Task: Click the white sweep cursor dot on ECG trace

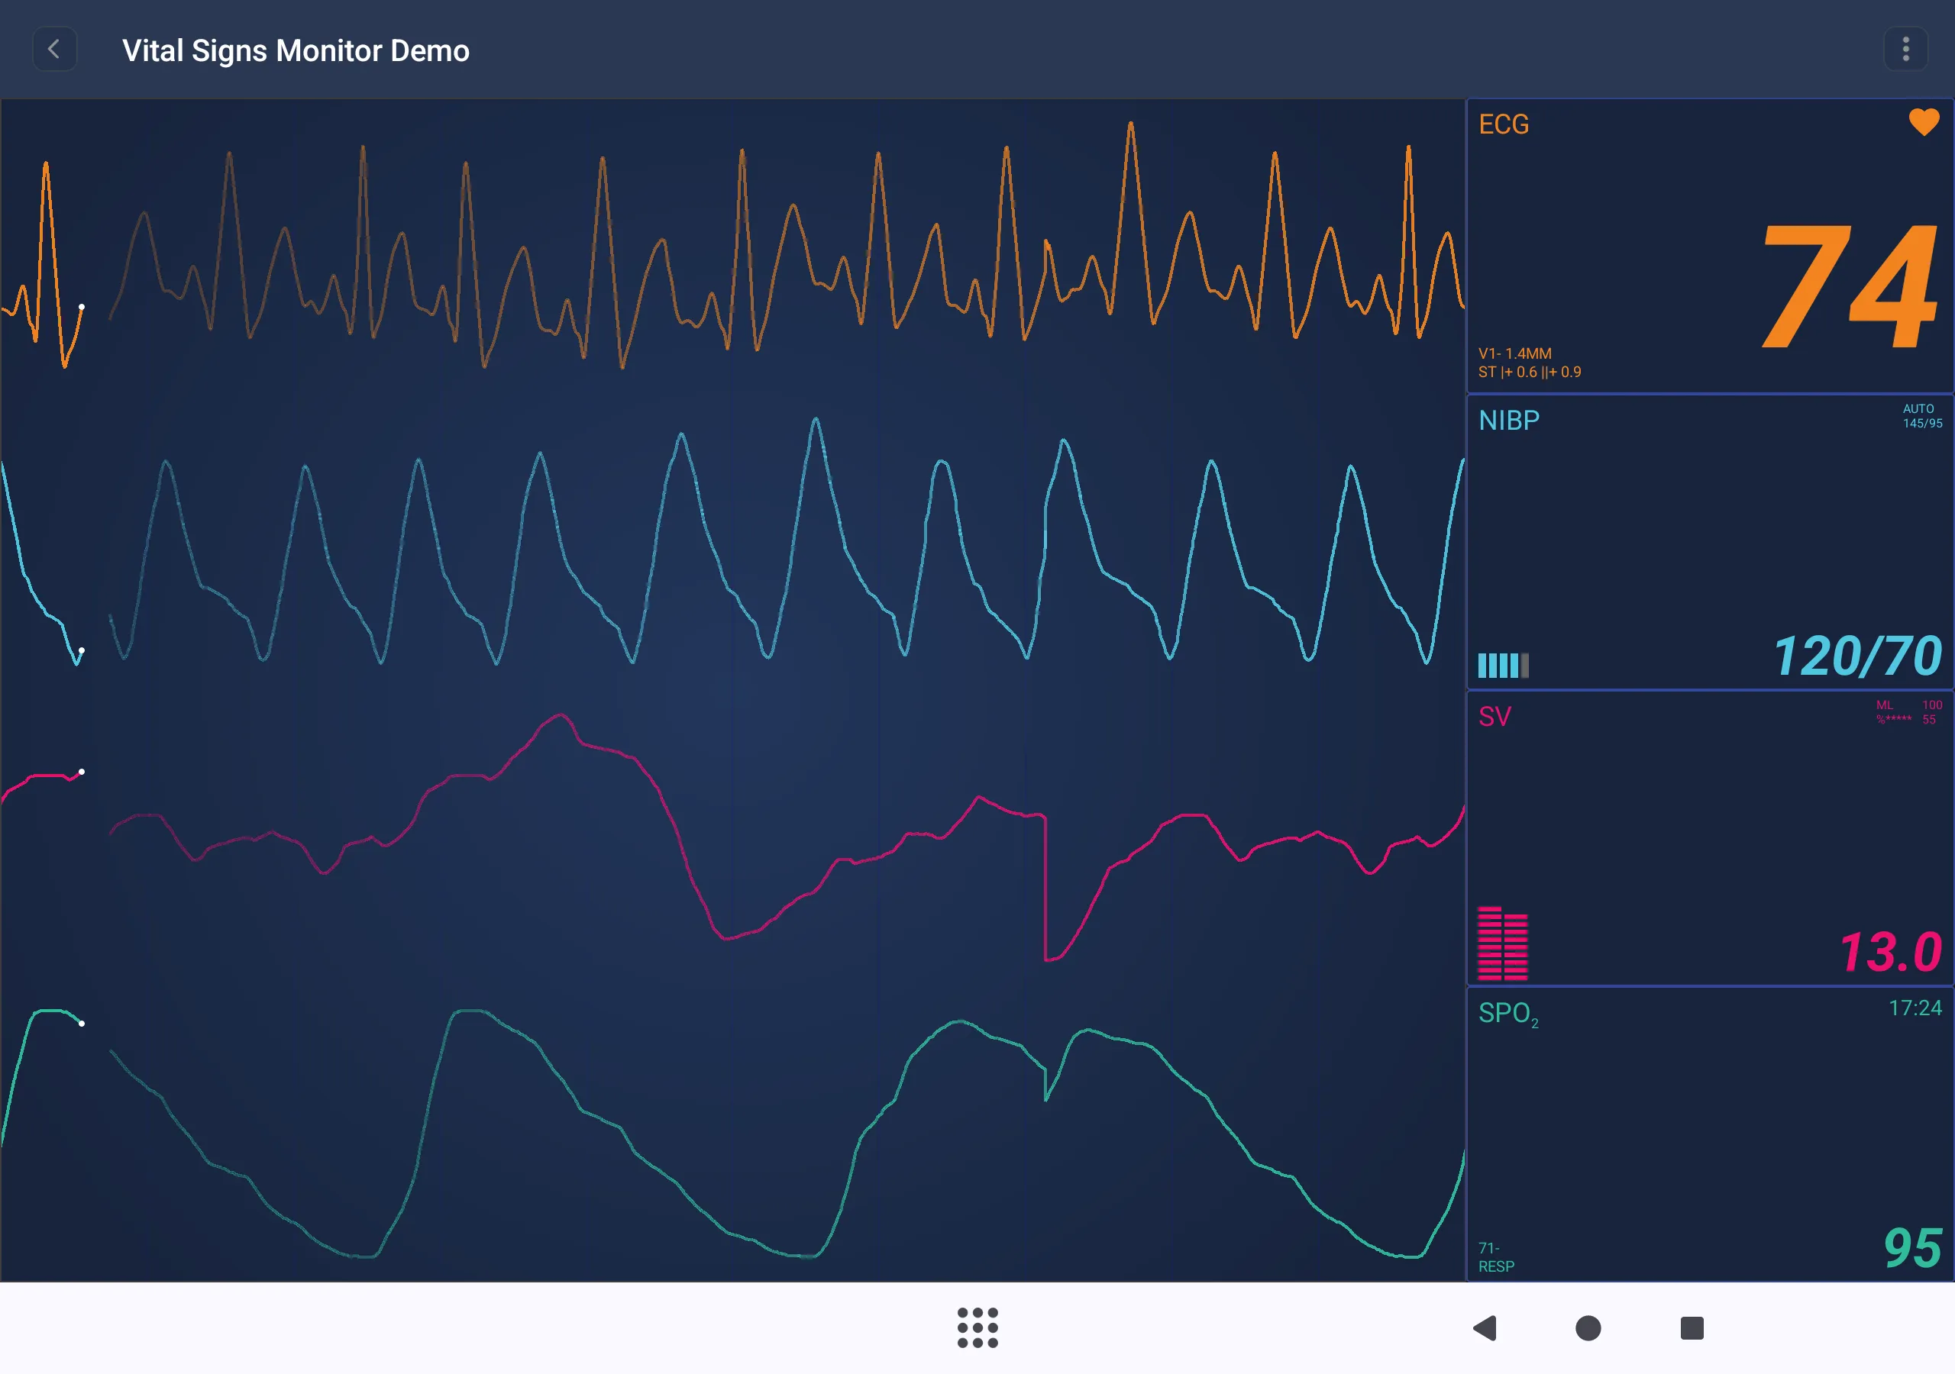Action: pos(82,306)
